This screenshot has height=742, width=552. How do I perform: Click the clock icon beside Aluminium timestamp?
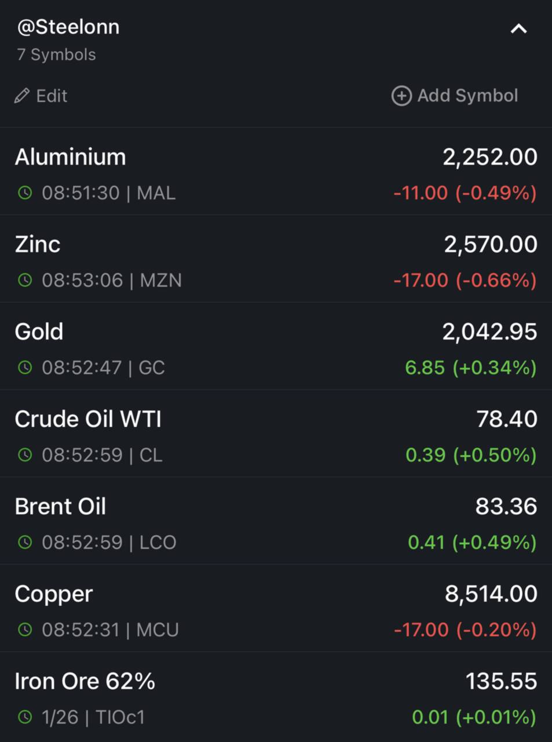(x=25, y=192)
